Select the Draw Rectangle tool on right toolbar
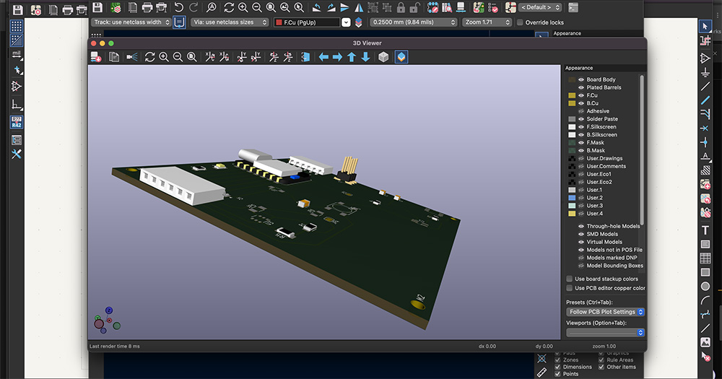 coord(705,272)
